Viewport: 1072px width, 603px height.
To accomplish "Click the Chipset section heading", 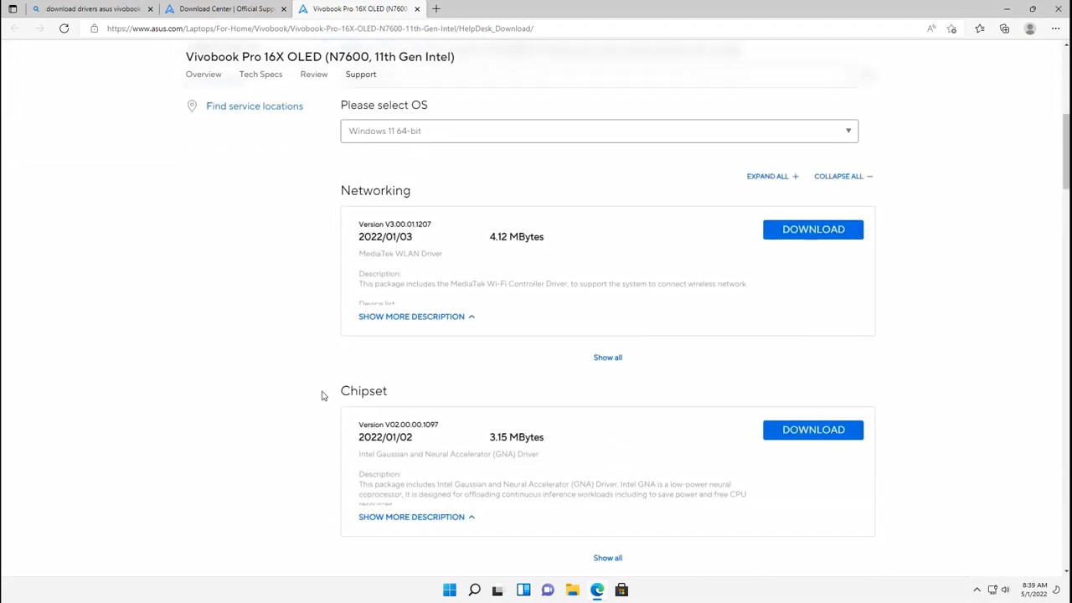I will [x=363, y=391].
